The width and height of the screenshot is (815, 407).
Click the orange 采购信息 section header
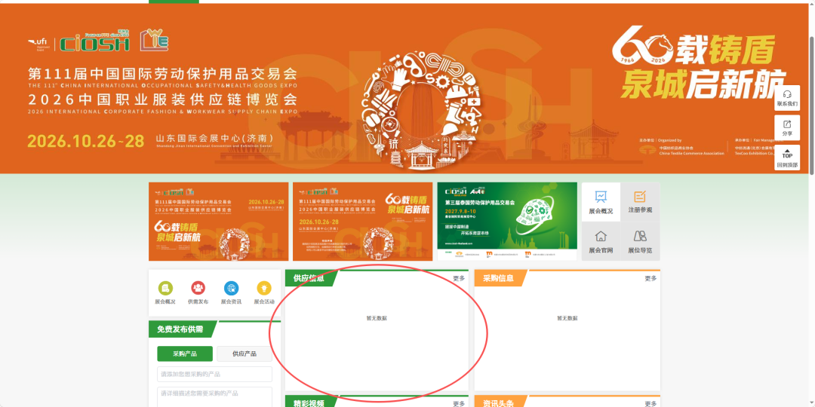click(499, 278)
